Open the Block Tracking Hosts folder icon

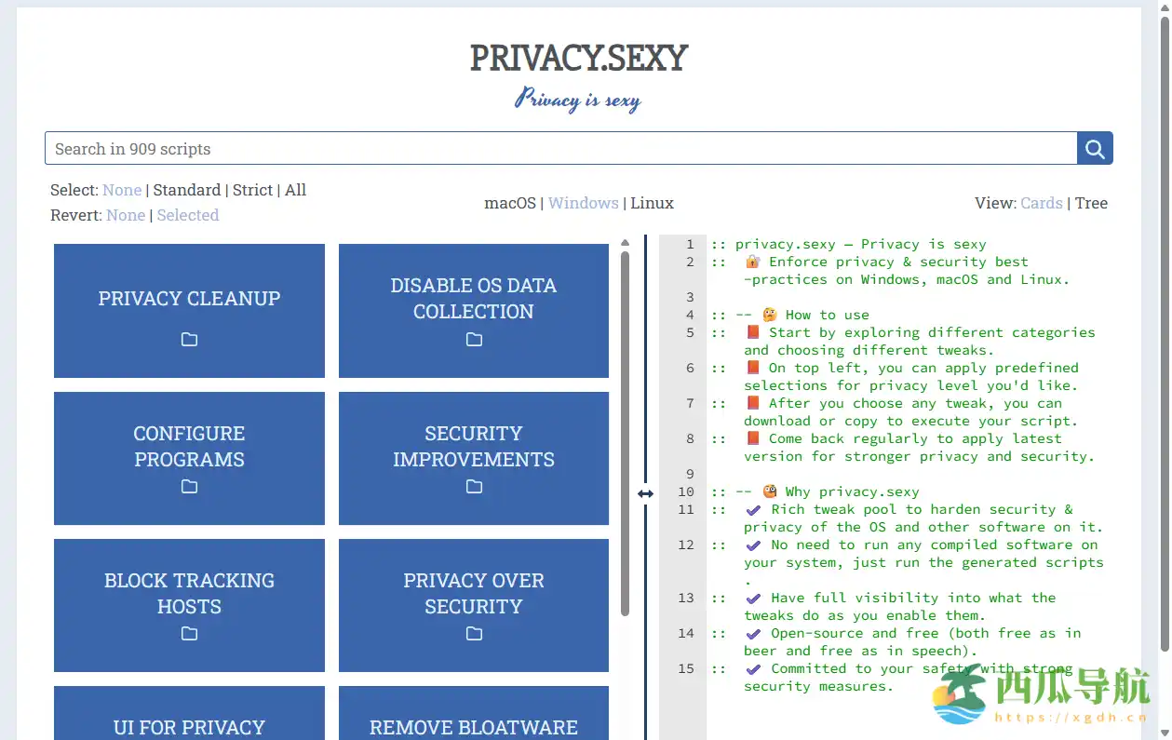coord(189,634)
